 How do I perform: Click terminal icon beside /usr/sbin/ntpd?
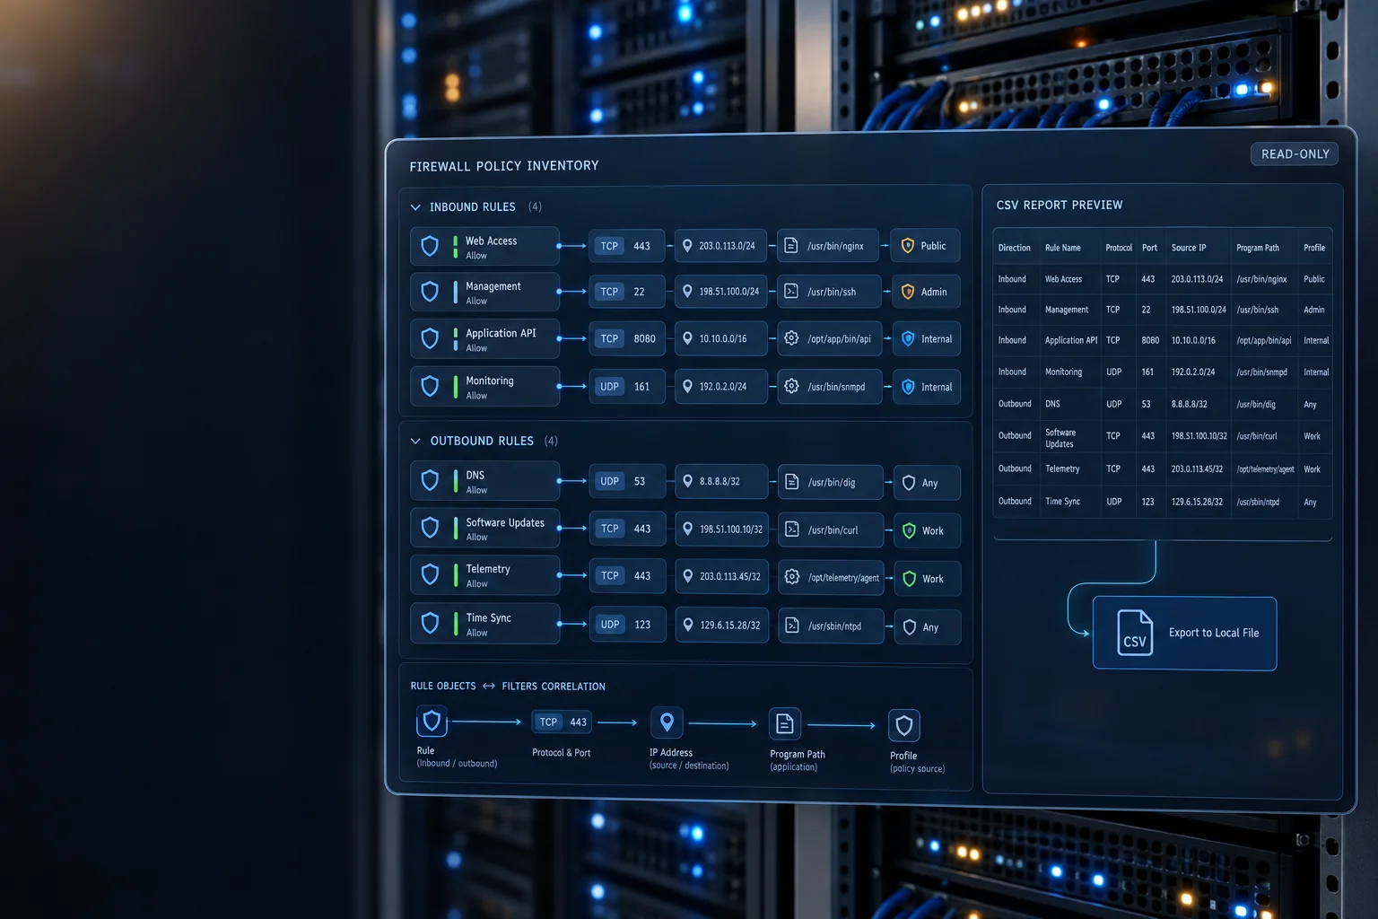792,625
